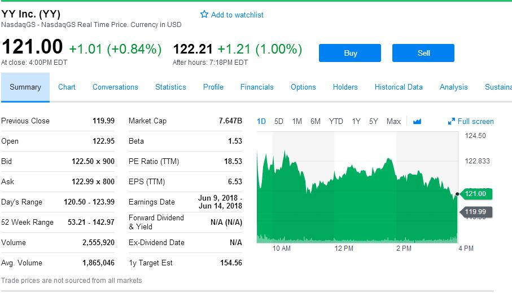Click the Add to watchlist link
This screenshot has height=293, width=512.
(237, 15)
